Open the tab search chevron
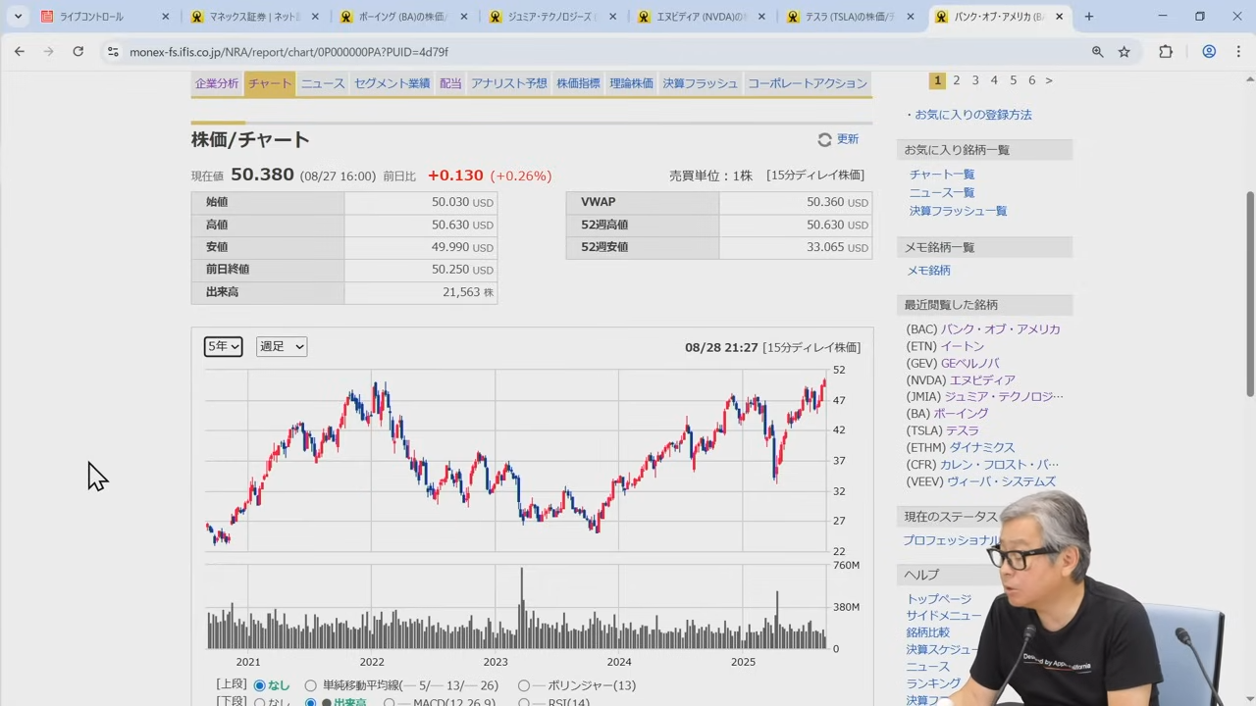The width and height of the screenshot is (1256, 706). (18, 17)
